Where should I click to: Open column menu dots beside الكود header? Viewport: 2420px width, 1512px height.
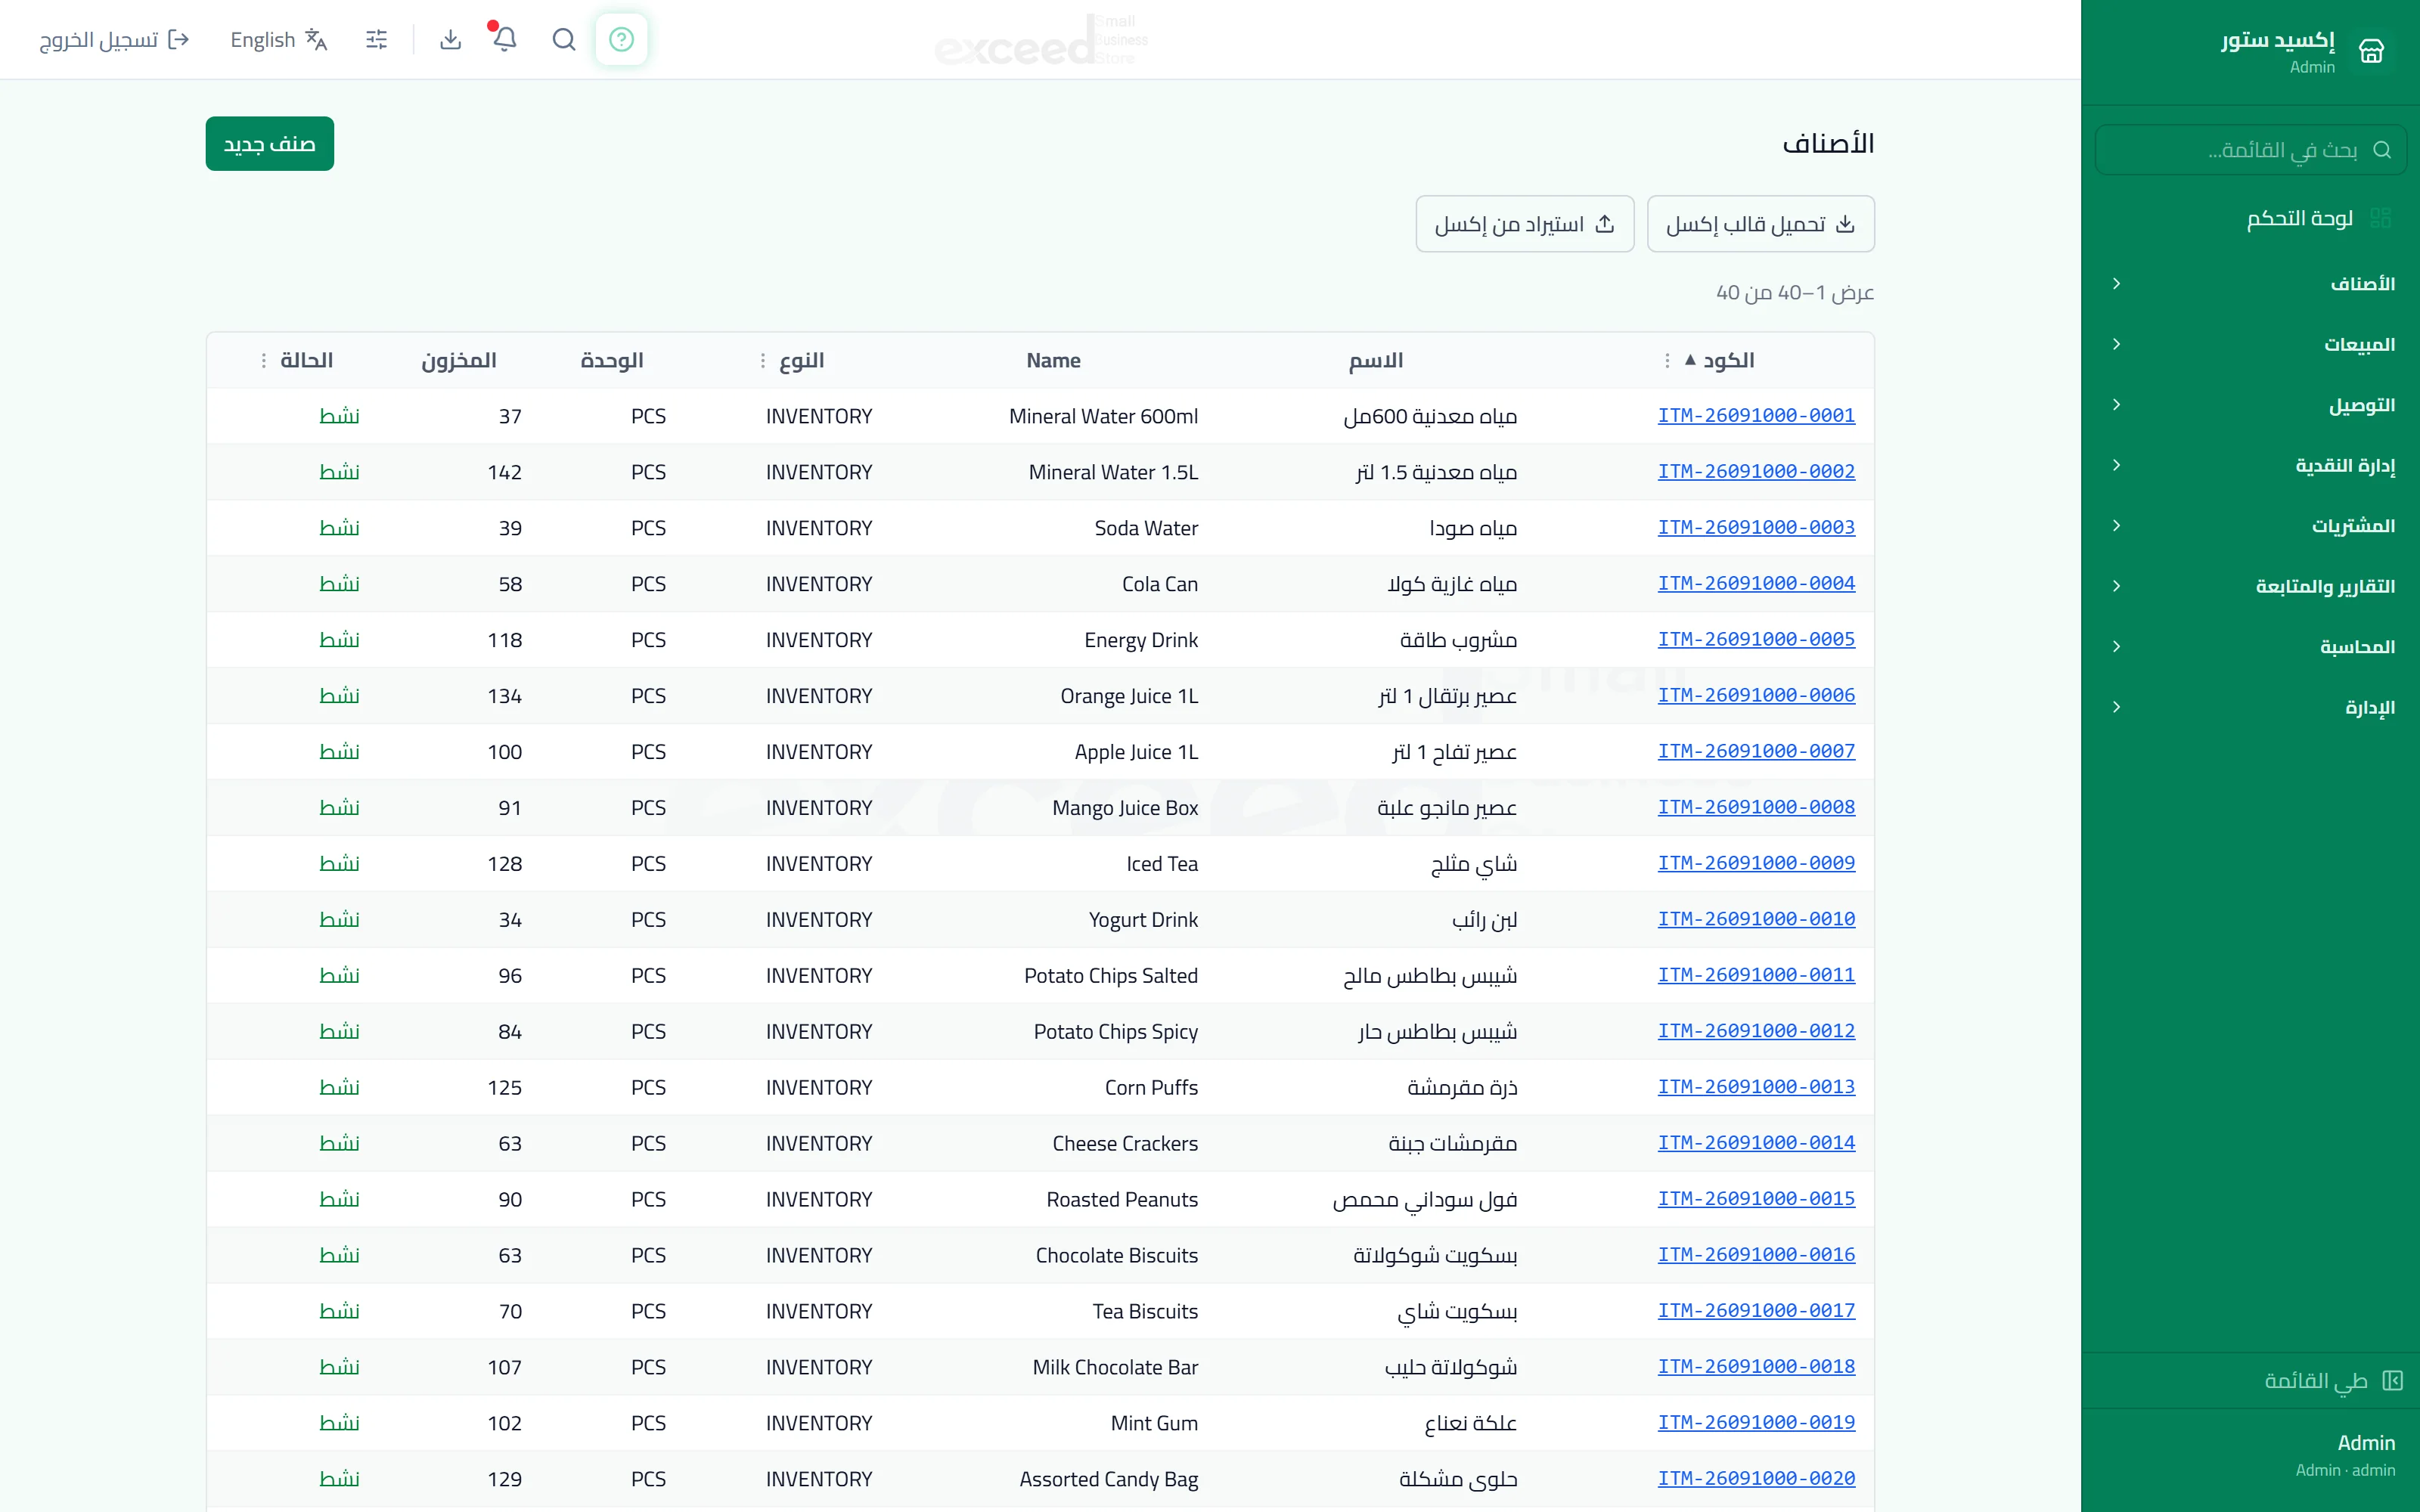1667,360
